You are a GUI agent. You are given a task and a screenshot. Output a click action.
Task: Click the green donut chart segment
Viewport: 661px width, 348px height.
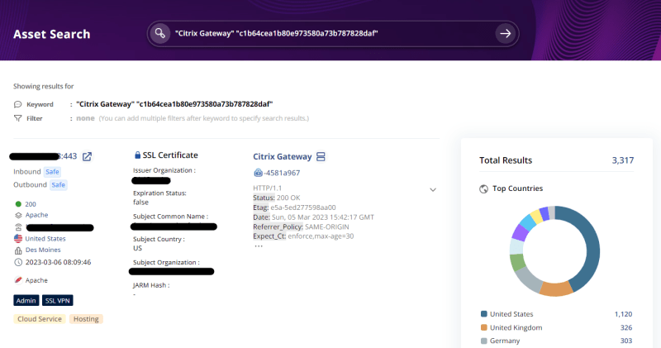518,262
